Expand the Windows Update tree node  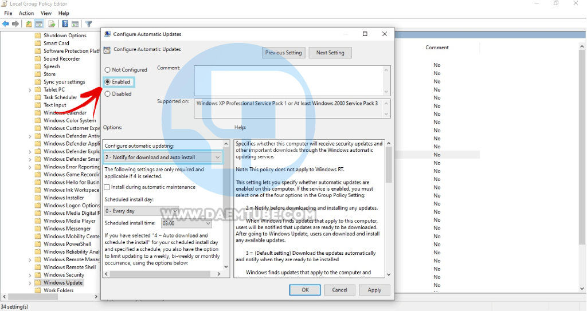pyautogui.click(x=30, y=283)
